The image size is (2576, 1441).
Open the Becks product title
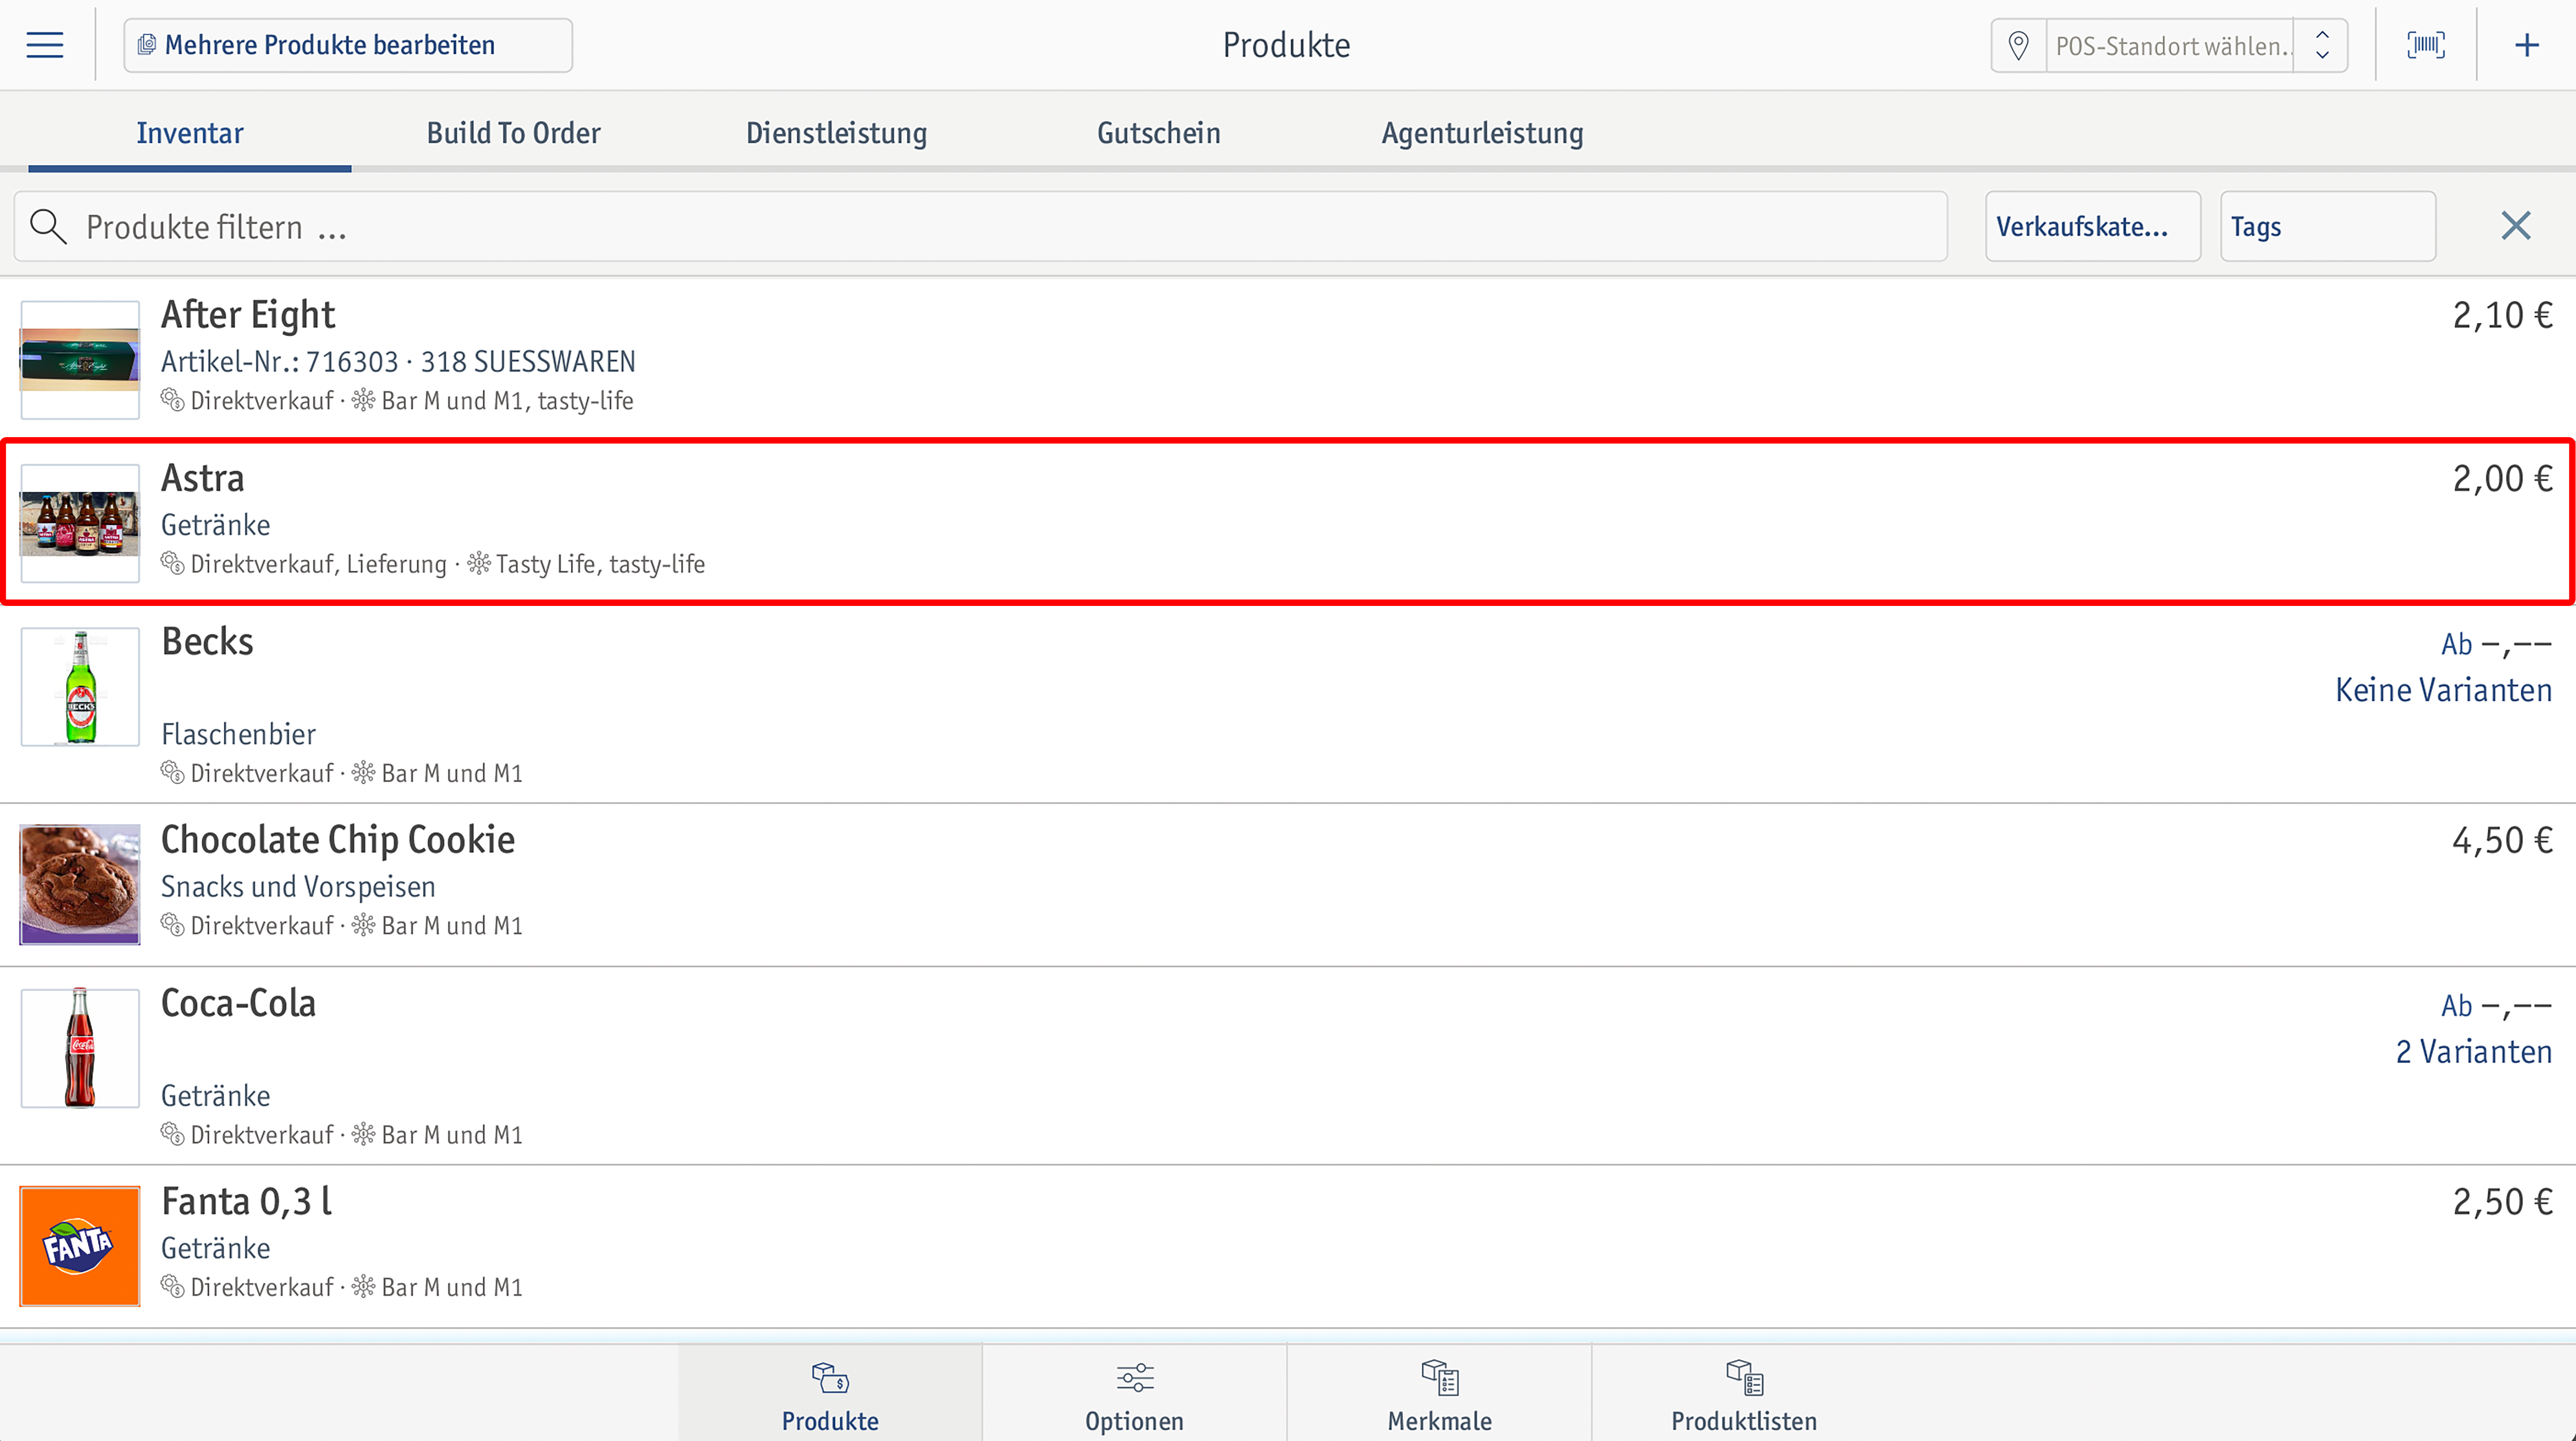click(207, 641)
